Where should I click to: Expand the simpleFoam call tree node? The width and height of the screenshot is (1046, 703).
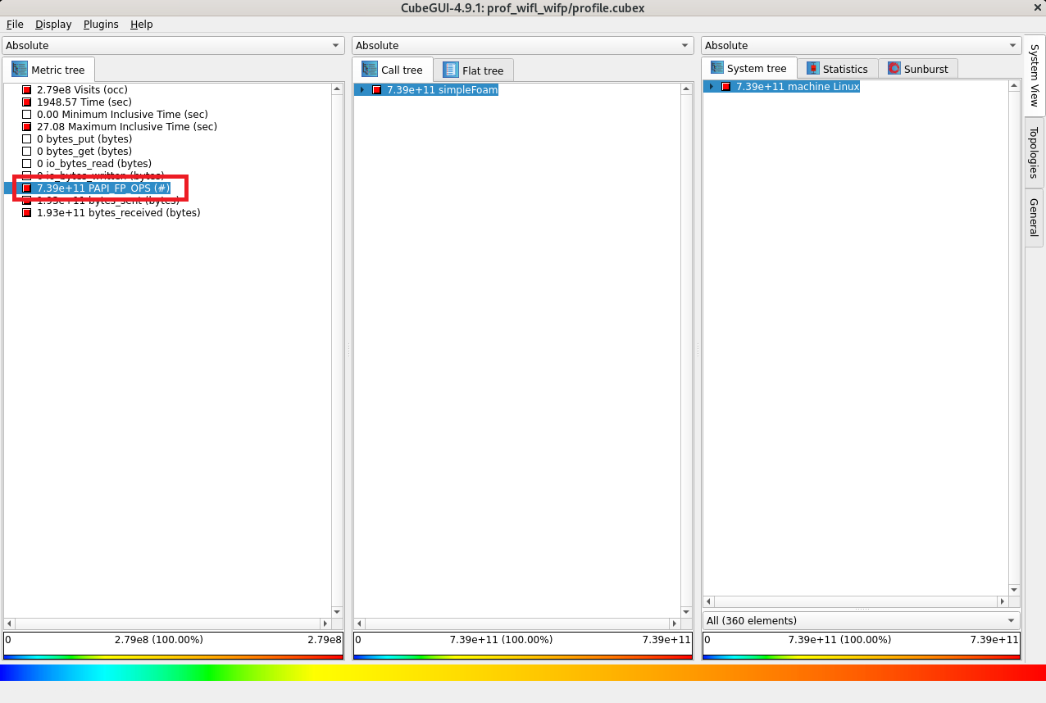(362, 90)
